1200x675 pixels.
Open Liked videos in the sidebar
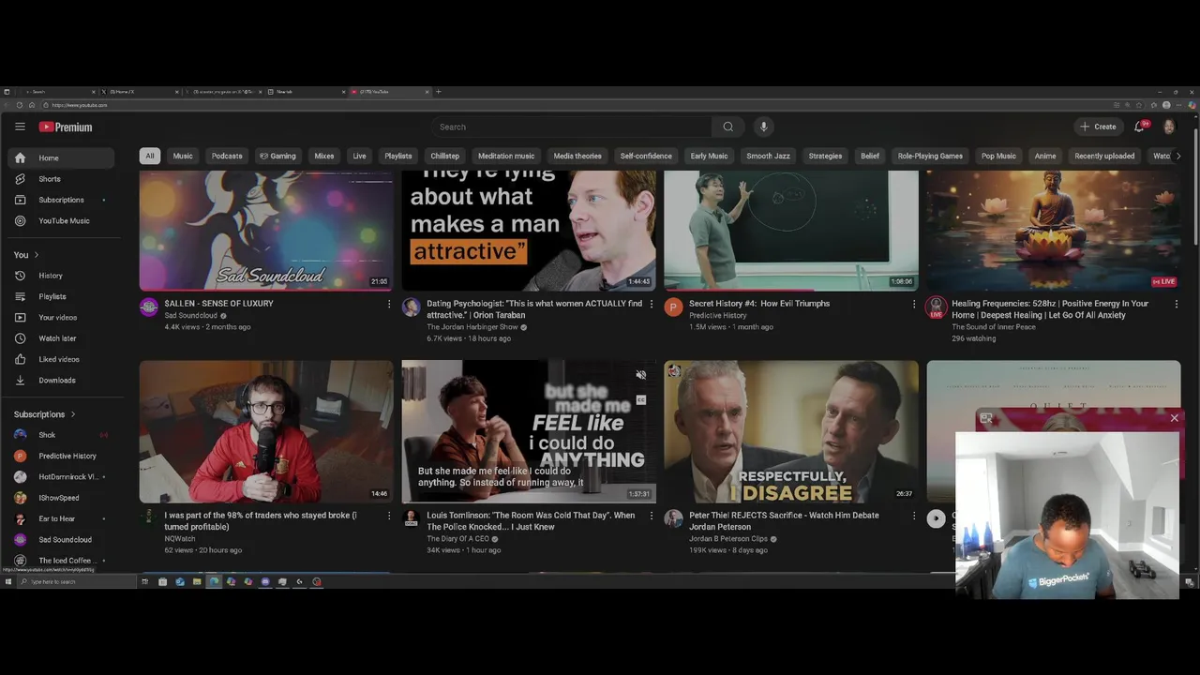[61, 359]
